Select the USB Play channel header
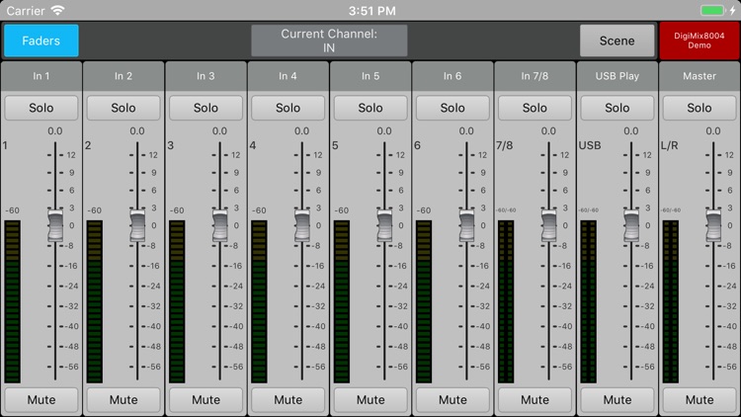The image size is (741, 417). pyautogui.click(x=617, y=76)
